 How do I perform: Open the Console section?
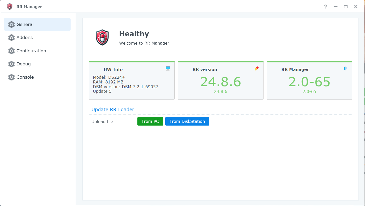click(x=37, y=77)
